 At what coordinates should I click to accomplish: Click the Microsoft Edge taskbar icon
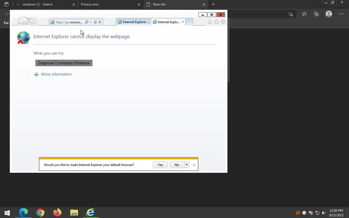[23, 213]
